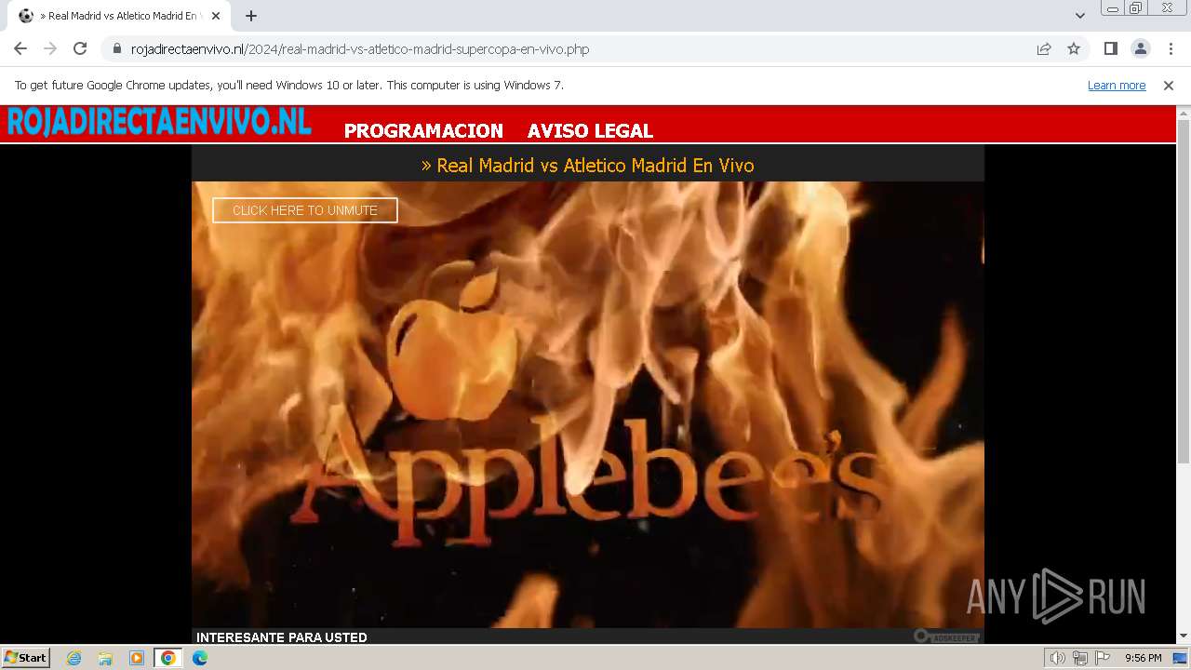
Task: Click the vertical scrollbar thumb
Action: click(1184, 291)
